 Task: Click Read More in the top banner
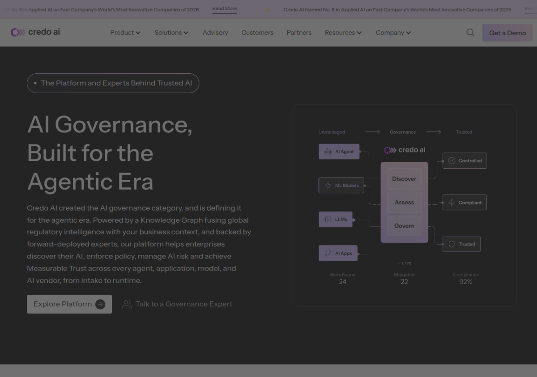click(225, 8)
